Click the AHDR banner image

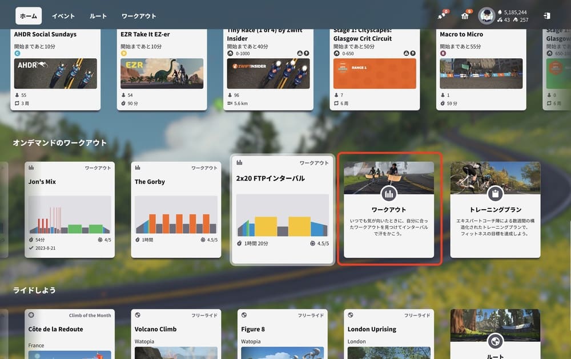(x=55, y=74)
